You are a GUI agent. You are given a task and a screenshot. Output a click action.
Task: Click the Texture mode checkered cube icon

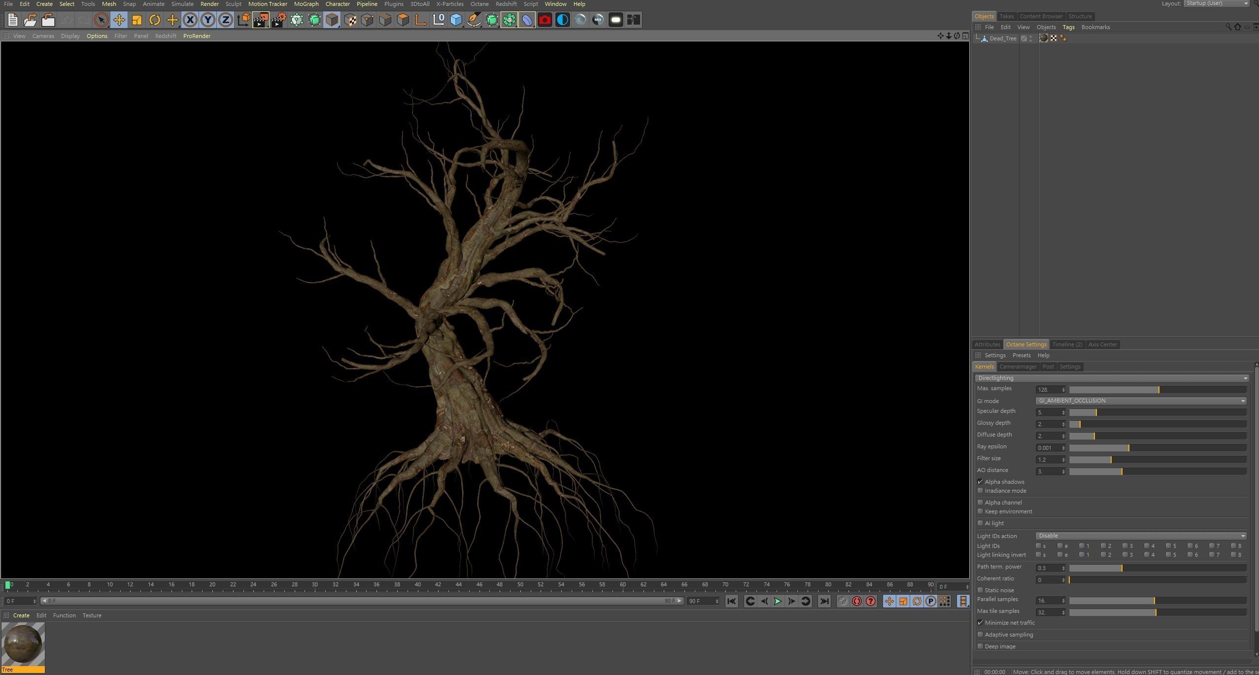tap(350, 20)
